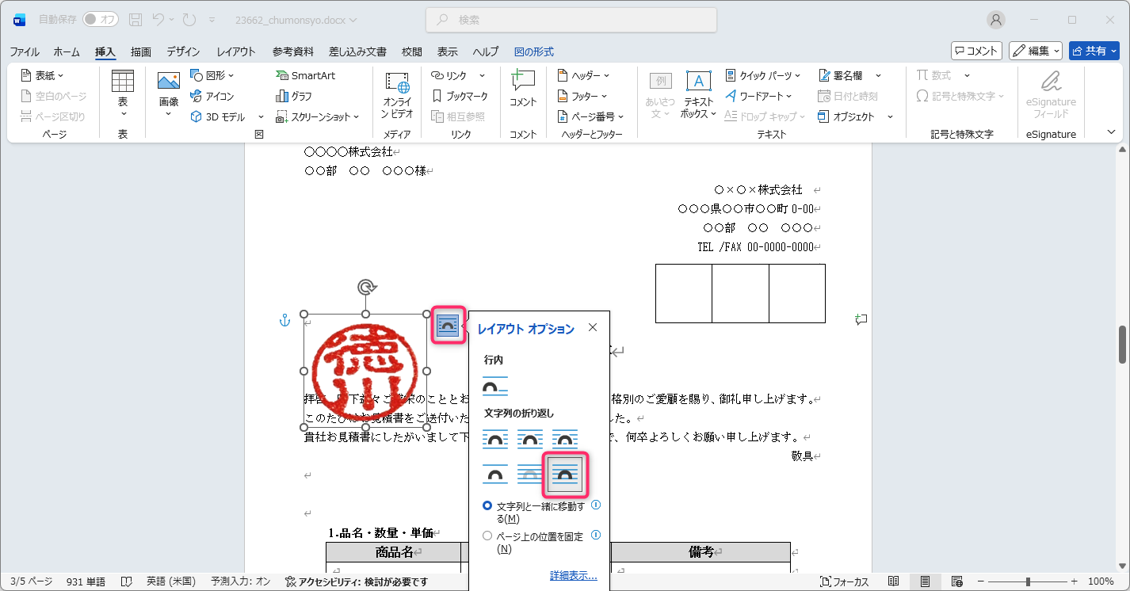The height and width of the screenshot is (591, 1130).
Task: Click the 共有 (share) button
Action: [x=1094, y=51]
